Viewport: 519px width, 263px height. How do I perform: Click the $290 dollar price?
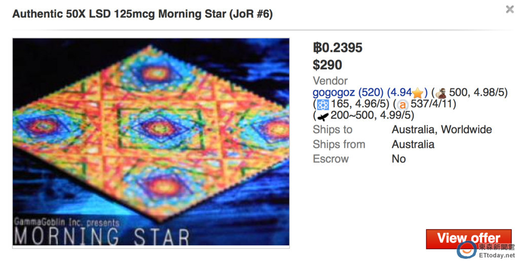tap(327, 65)
